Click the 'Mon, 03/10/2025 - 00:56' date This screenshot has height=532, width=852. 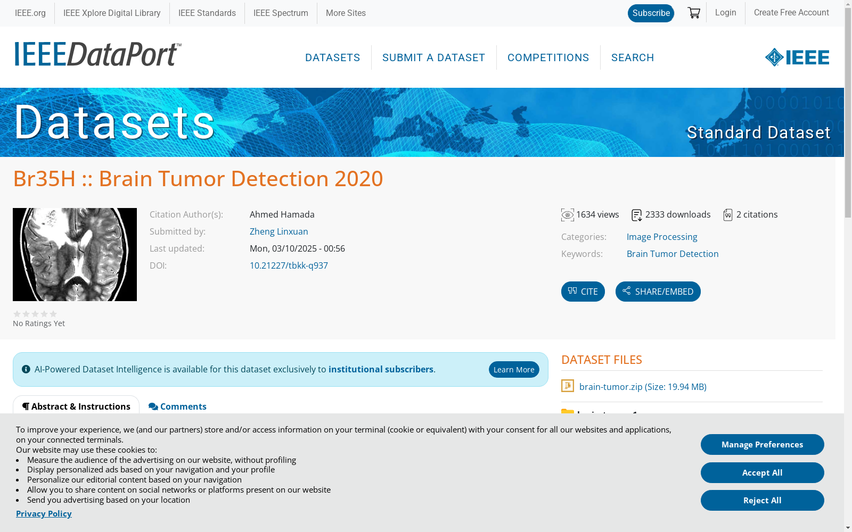[297, 248]
